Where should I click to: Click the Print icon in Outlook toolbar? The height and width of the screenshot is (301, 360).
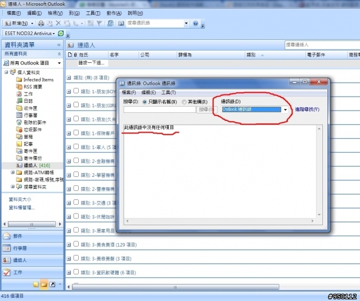point(41,23)
